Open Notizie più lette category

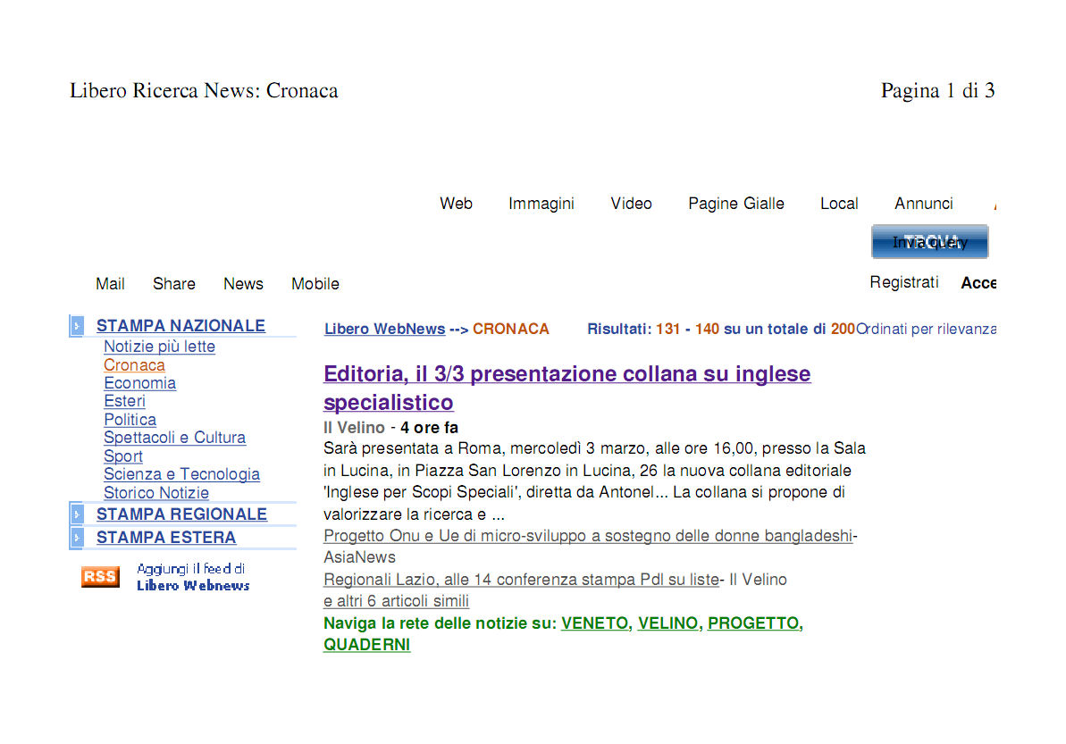(160, 347)
